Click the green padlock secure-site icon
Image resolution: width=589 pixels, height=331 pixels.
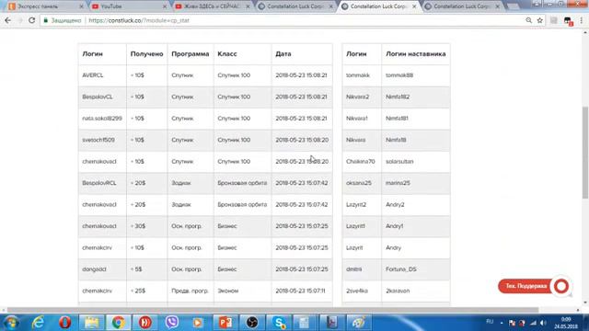pos(46,20)
